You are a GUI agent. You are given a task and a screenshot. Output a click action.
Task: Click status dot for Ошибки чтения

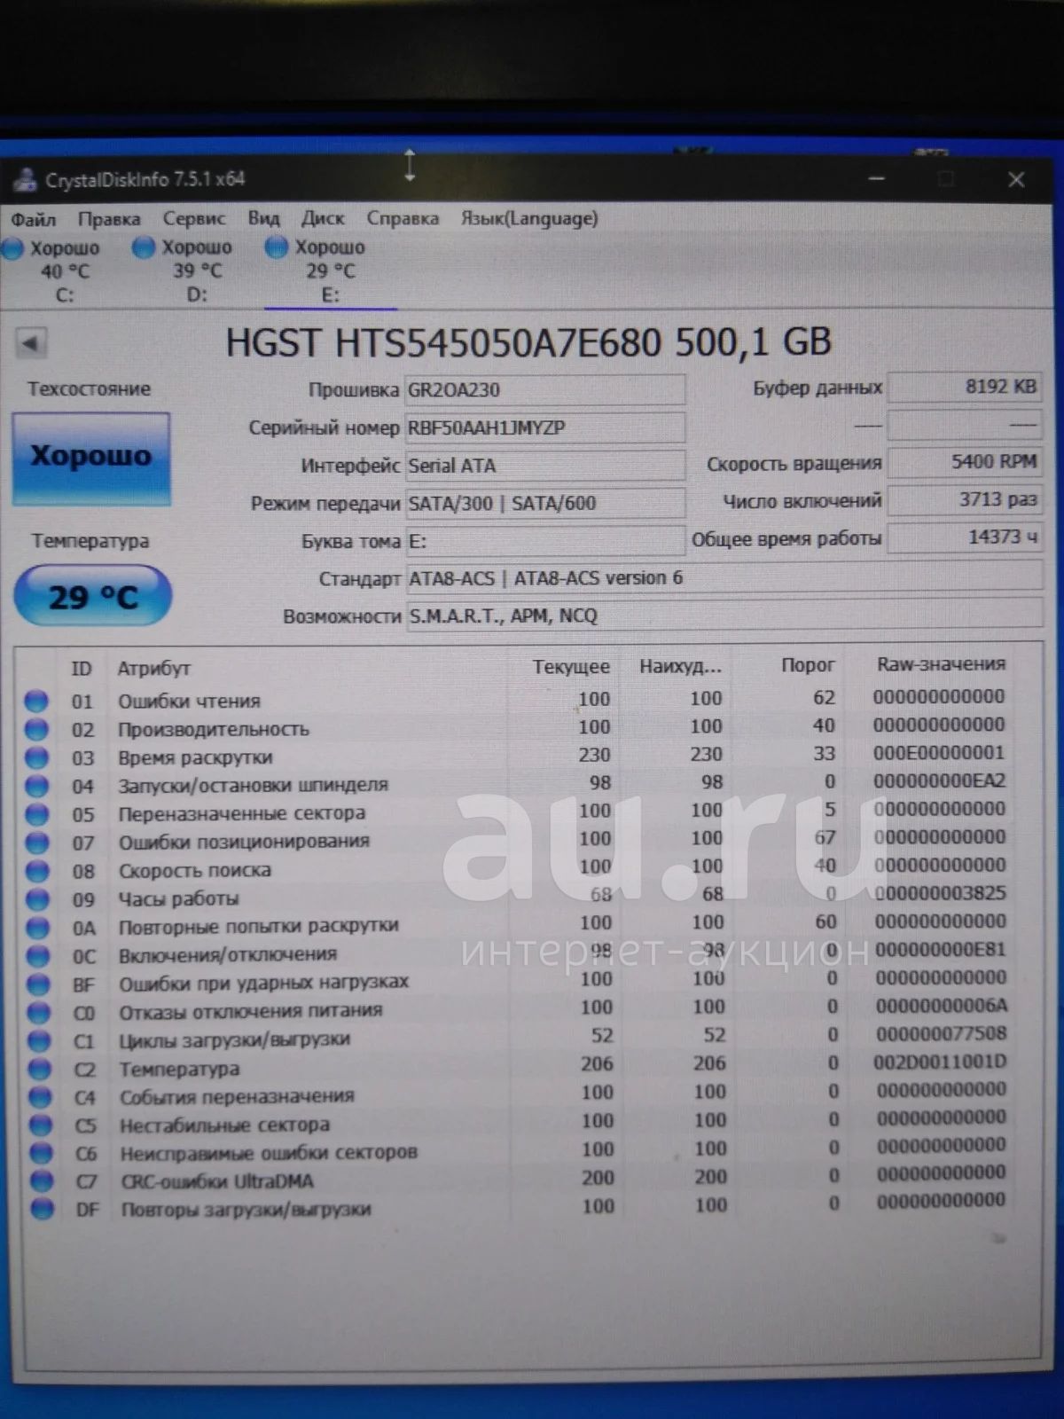click(x=36, y=702)
